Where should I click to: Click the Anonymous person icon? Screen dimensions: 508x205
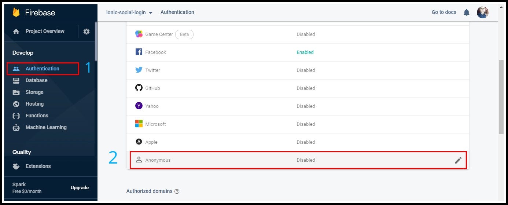(139, 160)
